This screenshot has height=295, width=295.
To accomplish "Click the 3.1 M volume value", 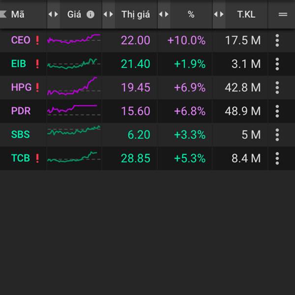I will (x=246, y=64).
